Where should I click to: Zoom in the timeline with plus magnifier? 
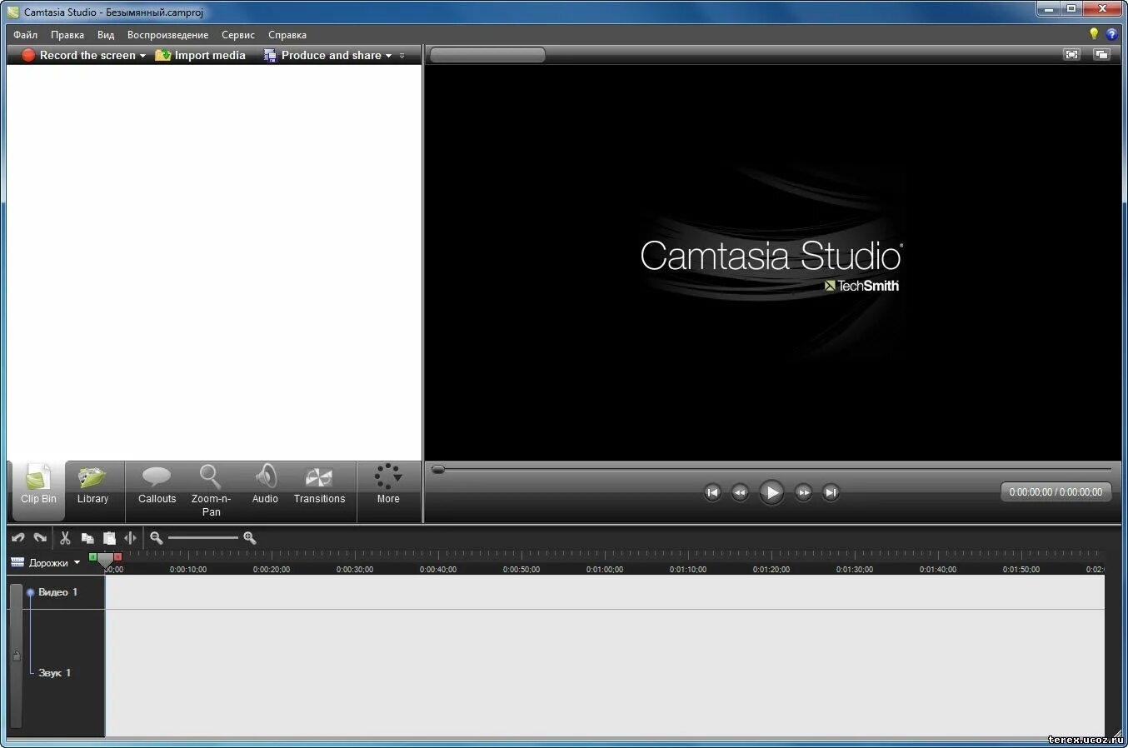point(249,538)
